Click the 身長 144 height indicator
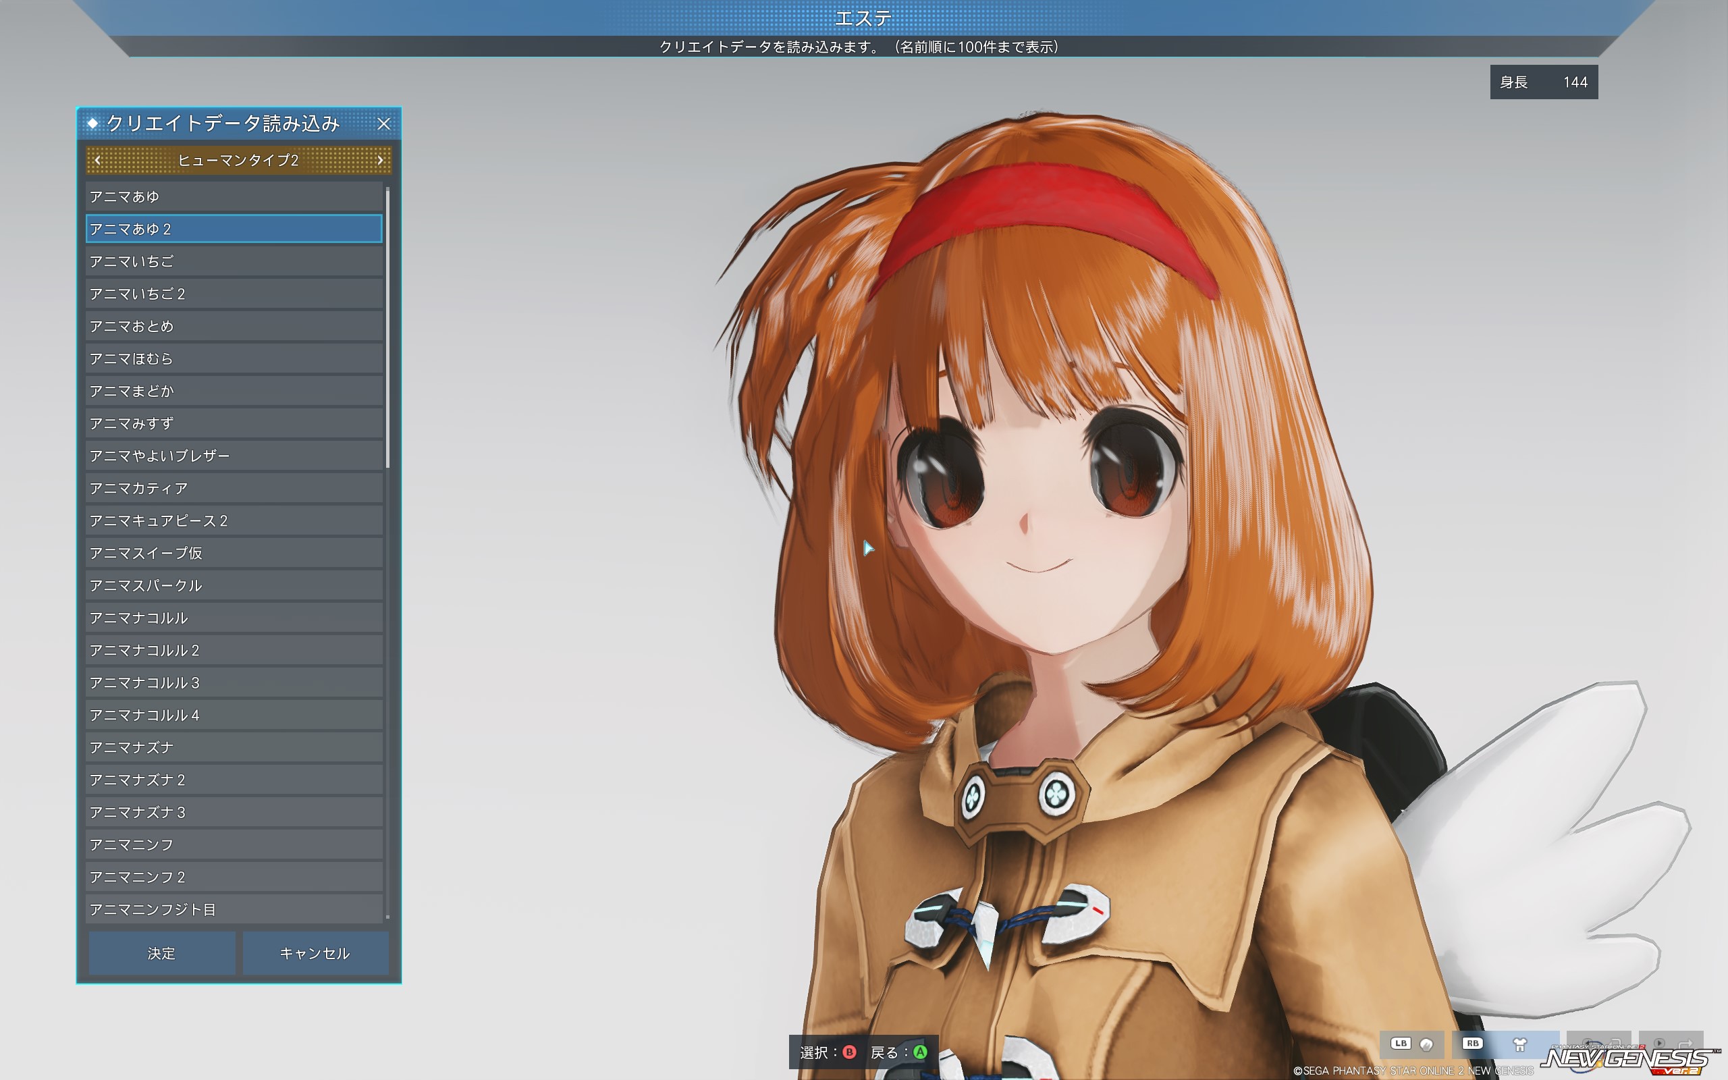The image size is (1728, 1080). tap(1544, 82)
